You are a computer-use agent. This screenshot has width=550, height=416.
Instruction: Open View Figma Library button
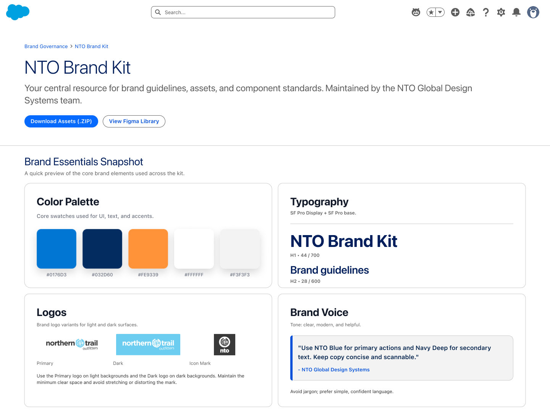pos(134,121)
